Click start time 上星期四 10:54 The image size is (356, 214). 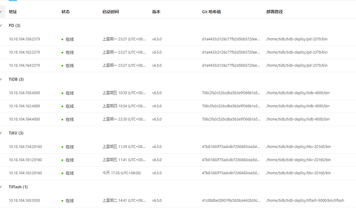(x=124, y=106)
